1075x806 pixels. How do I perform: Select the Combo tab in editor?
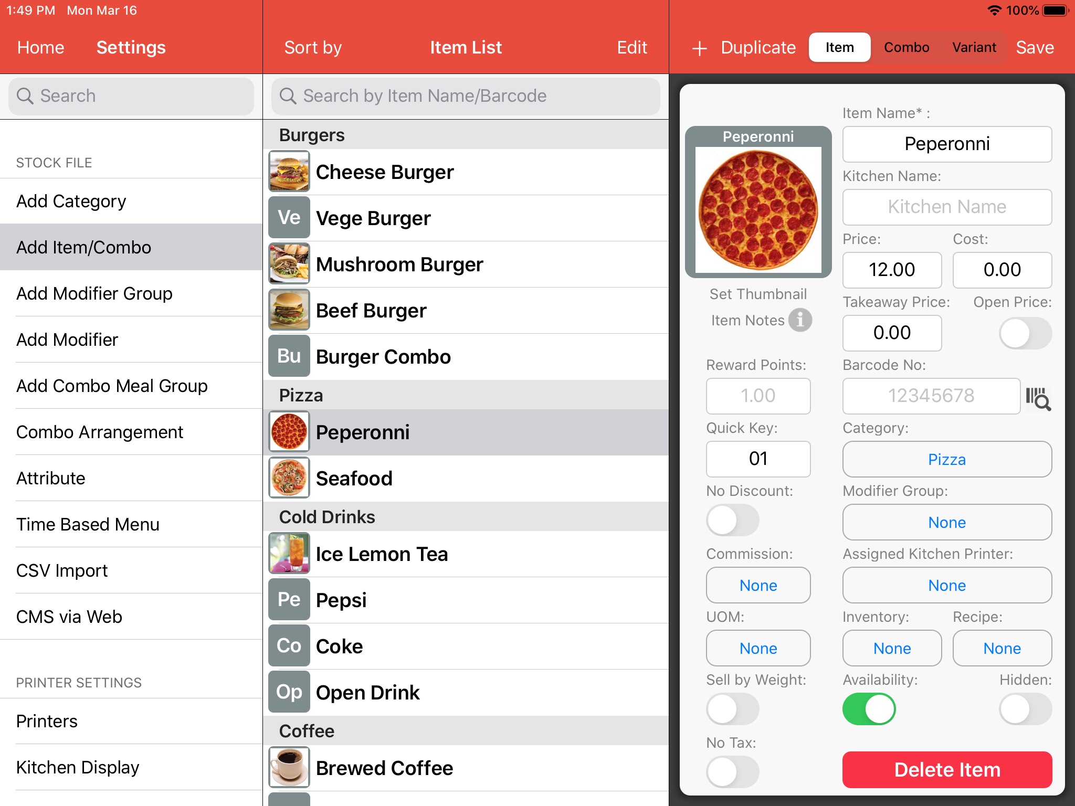click(x=908, y=47)
